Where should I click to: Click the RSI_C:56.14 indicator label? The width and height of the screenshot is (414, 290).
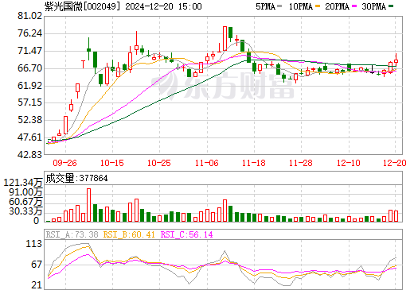click(187, 234)
